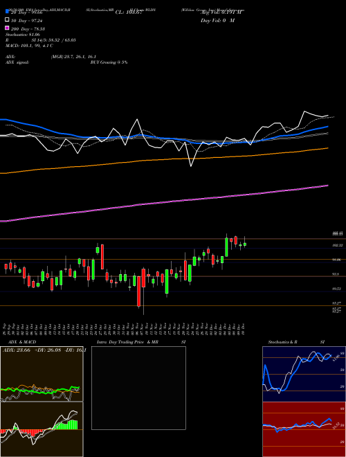
Task: Click the magenta 200 Day legend swatch
Action: coord(8,28)
